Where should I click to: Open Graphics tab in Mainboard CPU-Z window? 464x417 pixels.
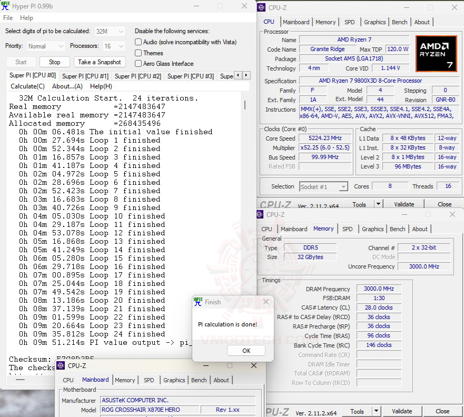(x=174, y=380)
